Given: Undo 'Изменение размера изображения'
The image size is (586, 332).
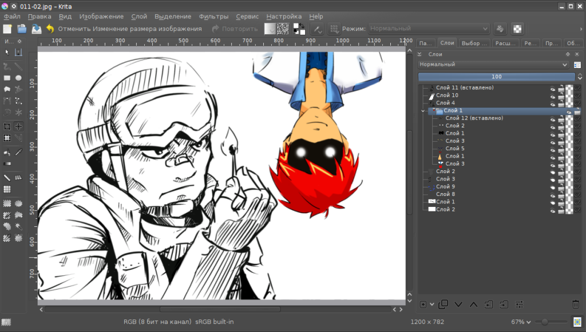Looking at the screenshot, I should [124, 29].
